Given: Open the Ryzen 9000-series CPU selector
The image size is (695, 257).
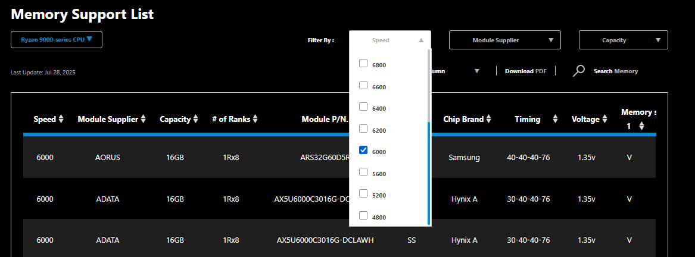Looking at the screenshot, I should [x=57, y=39].
